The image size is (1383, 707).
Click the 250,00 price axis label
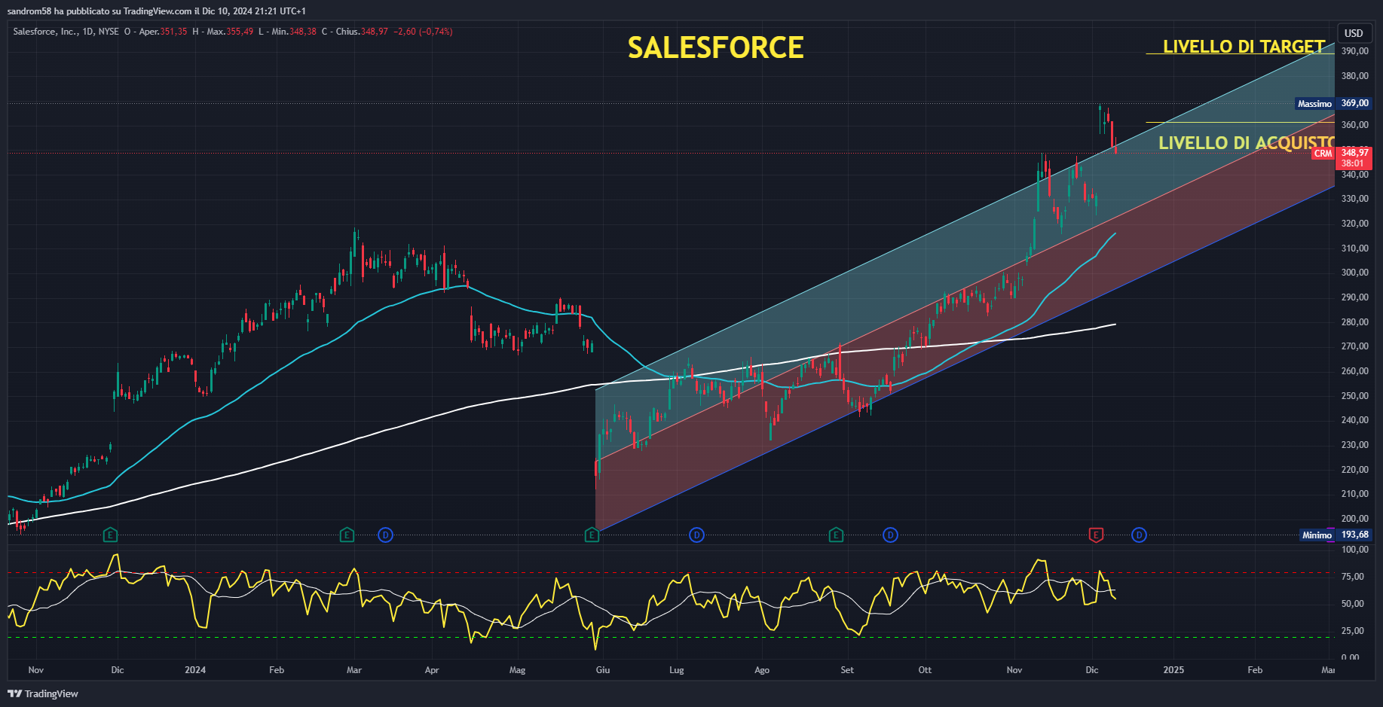(x=1354, y=396)
